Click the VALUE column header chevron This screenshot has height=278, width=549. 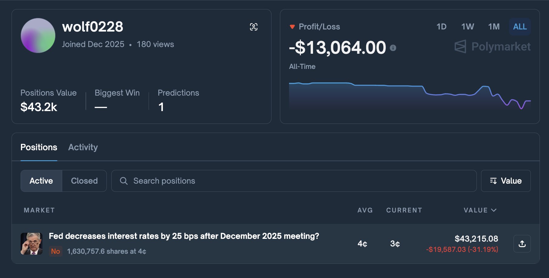(494, 210)
